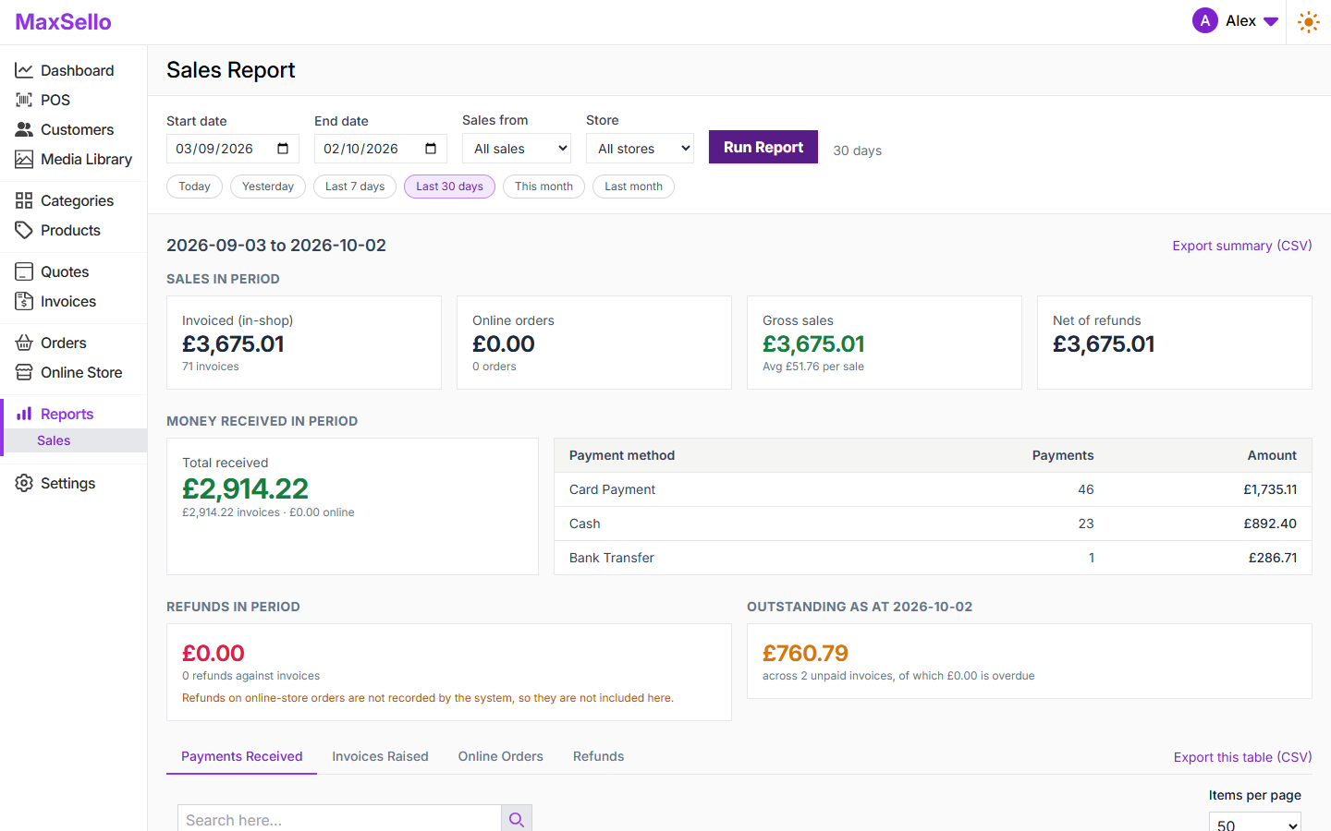
Task: Open the Items per page dropdown
Action: [1255, 822]
